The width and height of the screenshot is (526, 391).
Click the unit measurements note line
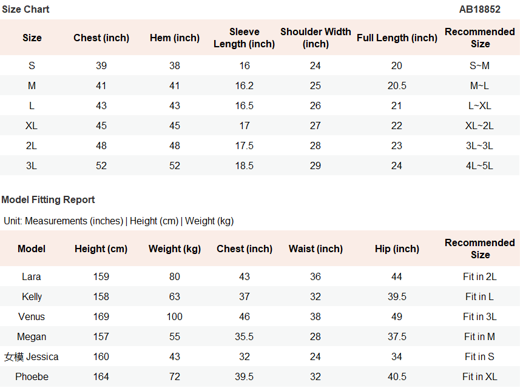119,221
